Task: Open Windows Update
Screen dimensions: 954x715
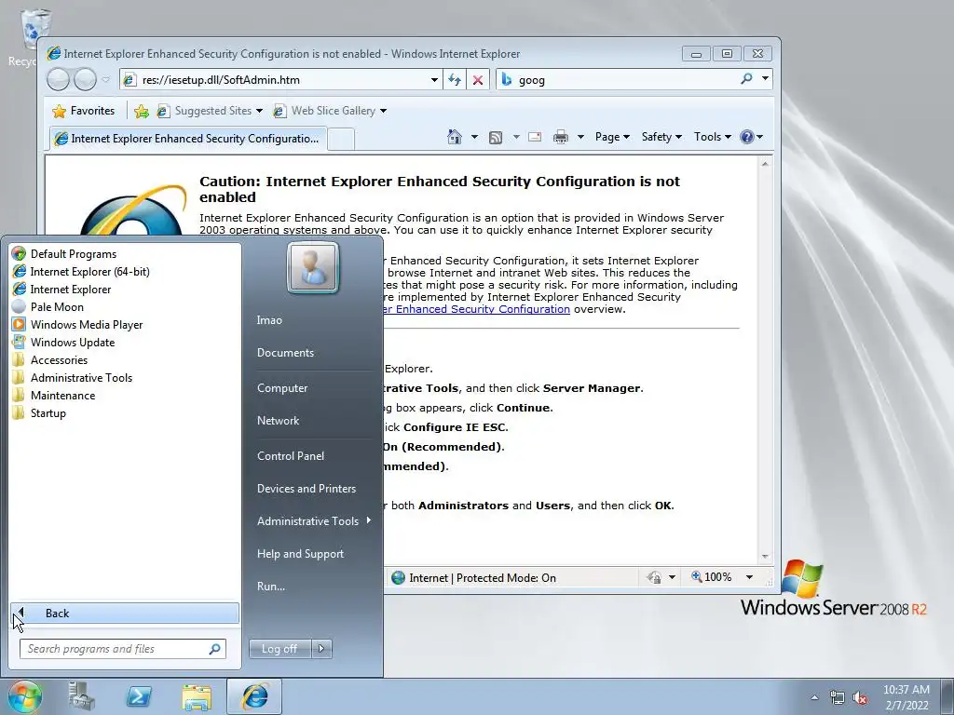Action: click(x=73, y=343)
